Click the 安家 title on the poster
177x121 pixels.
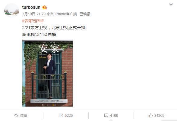(49, 49)
